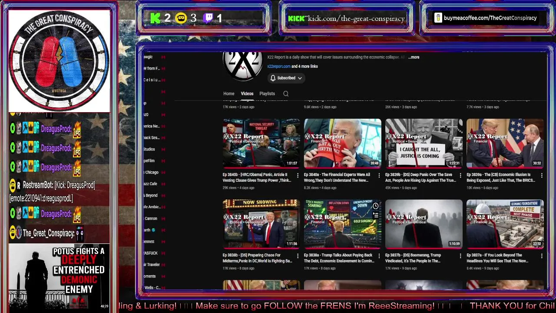Click the '29K views • 4 days ago' text
This screenshot has width=556, height=313.
[238, 188]
